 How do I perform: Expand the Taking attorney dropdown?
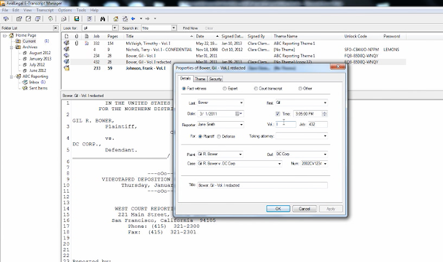pyautogui.click(x=325, y=136)
